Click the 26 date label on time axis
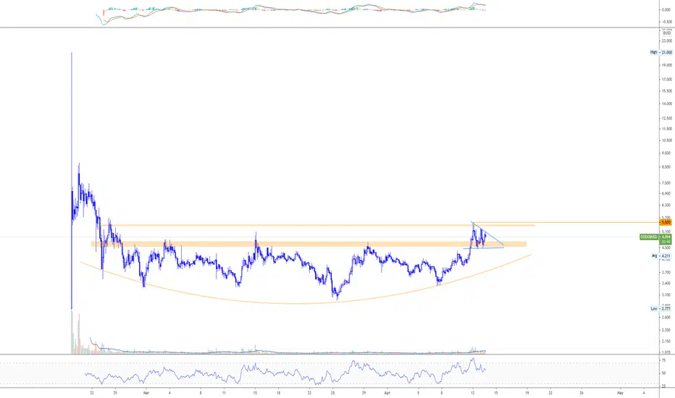 point(582,393)
